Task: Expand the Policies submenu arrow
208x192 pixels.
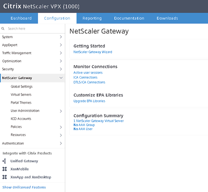Action: [x=61, y=127]
